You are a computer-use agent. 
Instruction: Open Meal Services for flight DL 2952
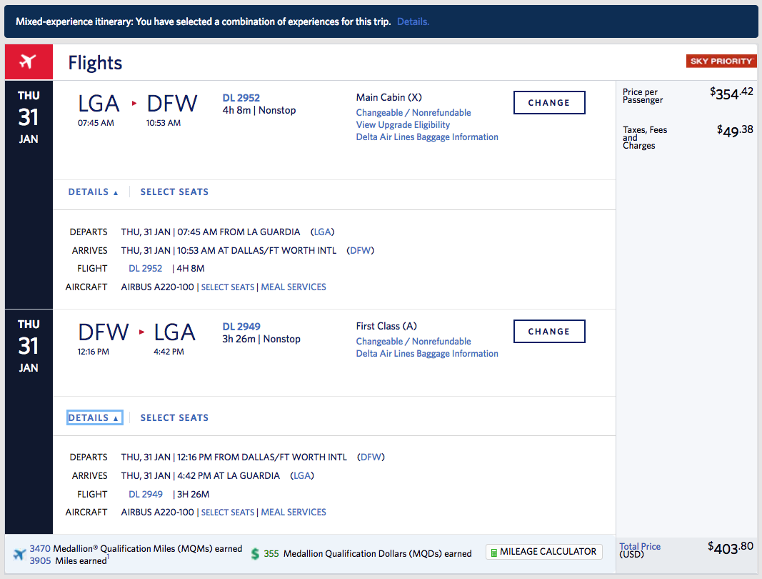coord(294,287)
